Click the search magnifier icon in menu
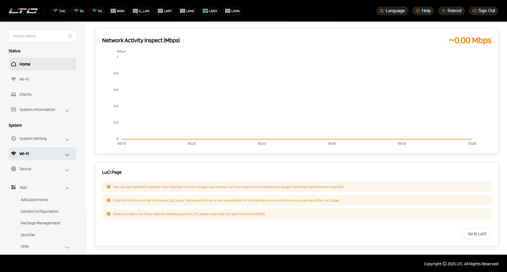The image size is (507, 272). (70, 36)
